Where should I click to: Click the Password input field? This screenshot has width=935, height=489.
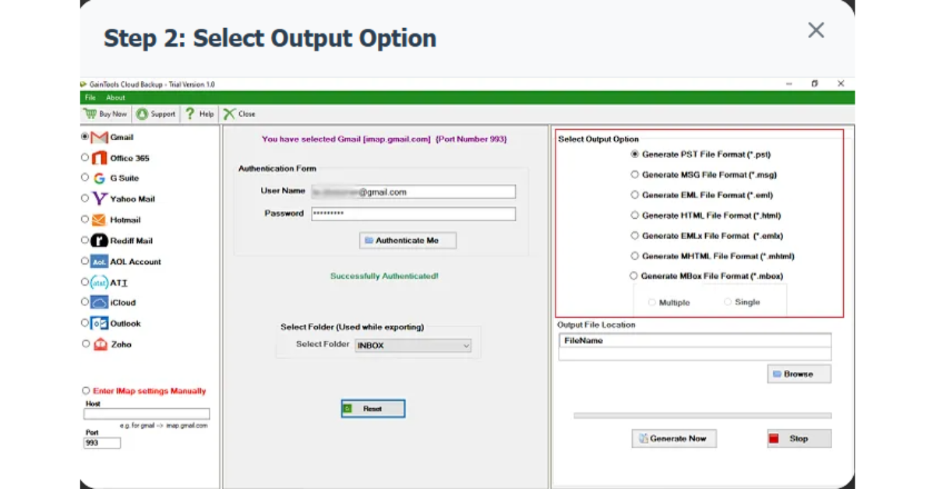tap(413, 214)
